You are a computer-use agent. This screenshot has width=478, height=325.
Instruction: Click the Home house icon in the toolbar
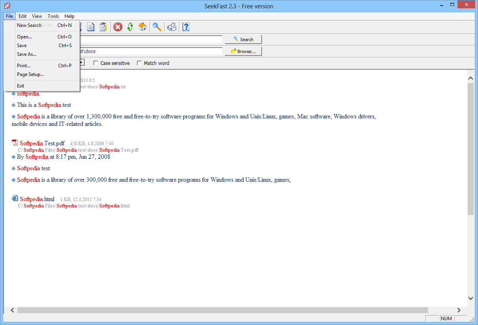(x=142, y=27)
